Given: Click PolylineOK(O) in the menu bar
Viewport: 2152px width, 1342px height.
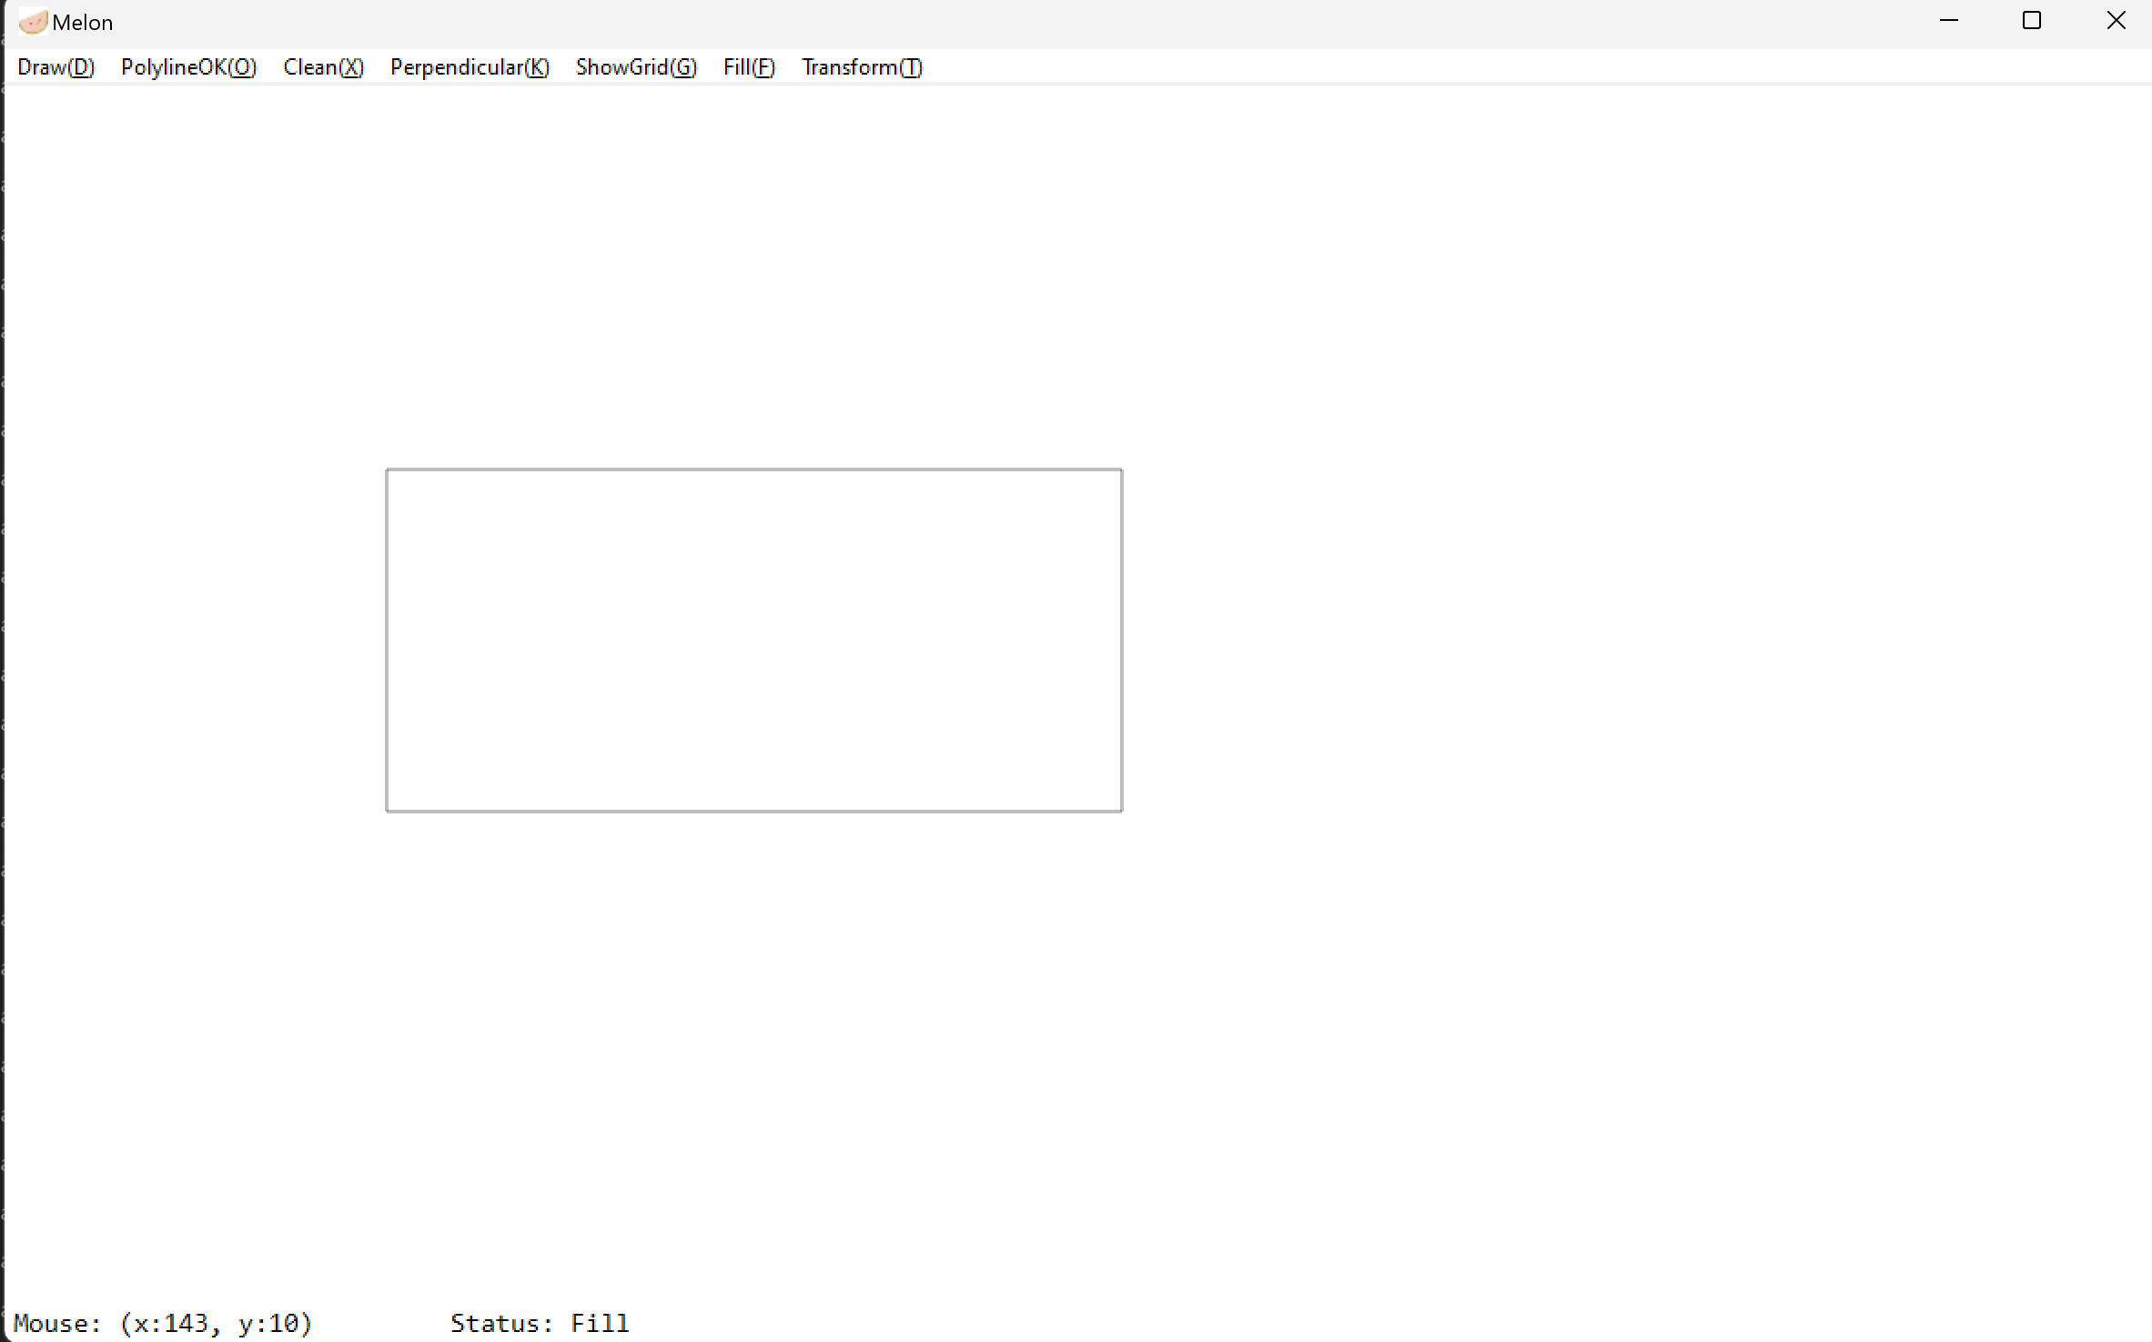Looking at the screenshot, I should pos(188,67).
